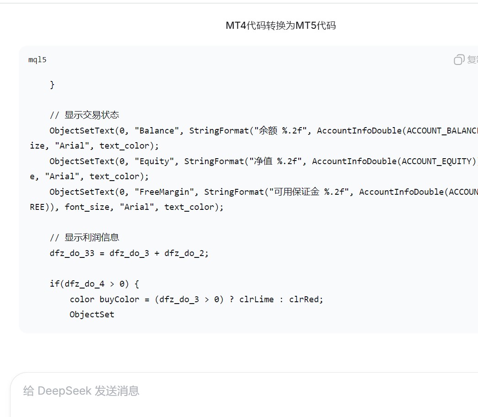The image size is (478, 417).
Task: Click the clrLime color keyword
Action: pos(257,299)
